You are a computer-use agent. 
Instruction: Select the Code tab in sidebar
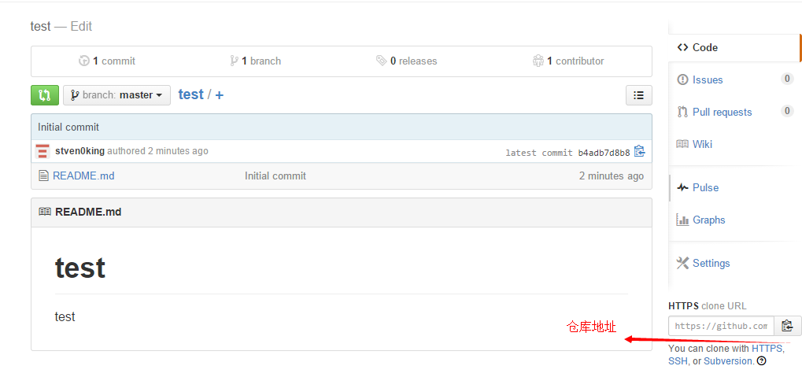pyautogui.click(x=734, y=47)
